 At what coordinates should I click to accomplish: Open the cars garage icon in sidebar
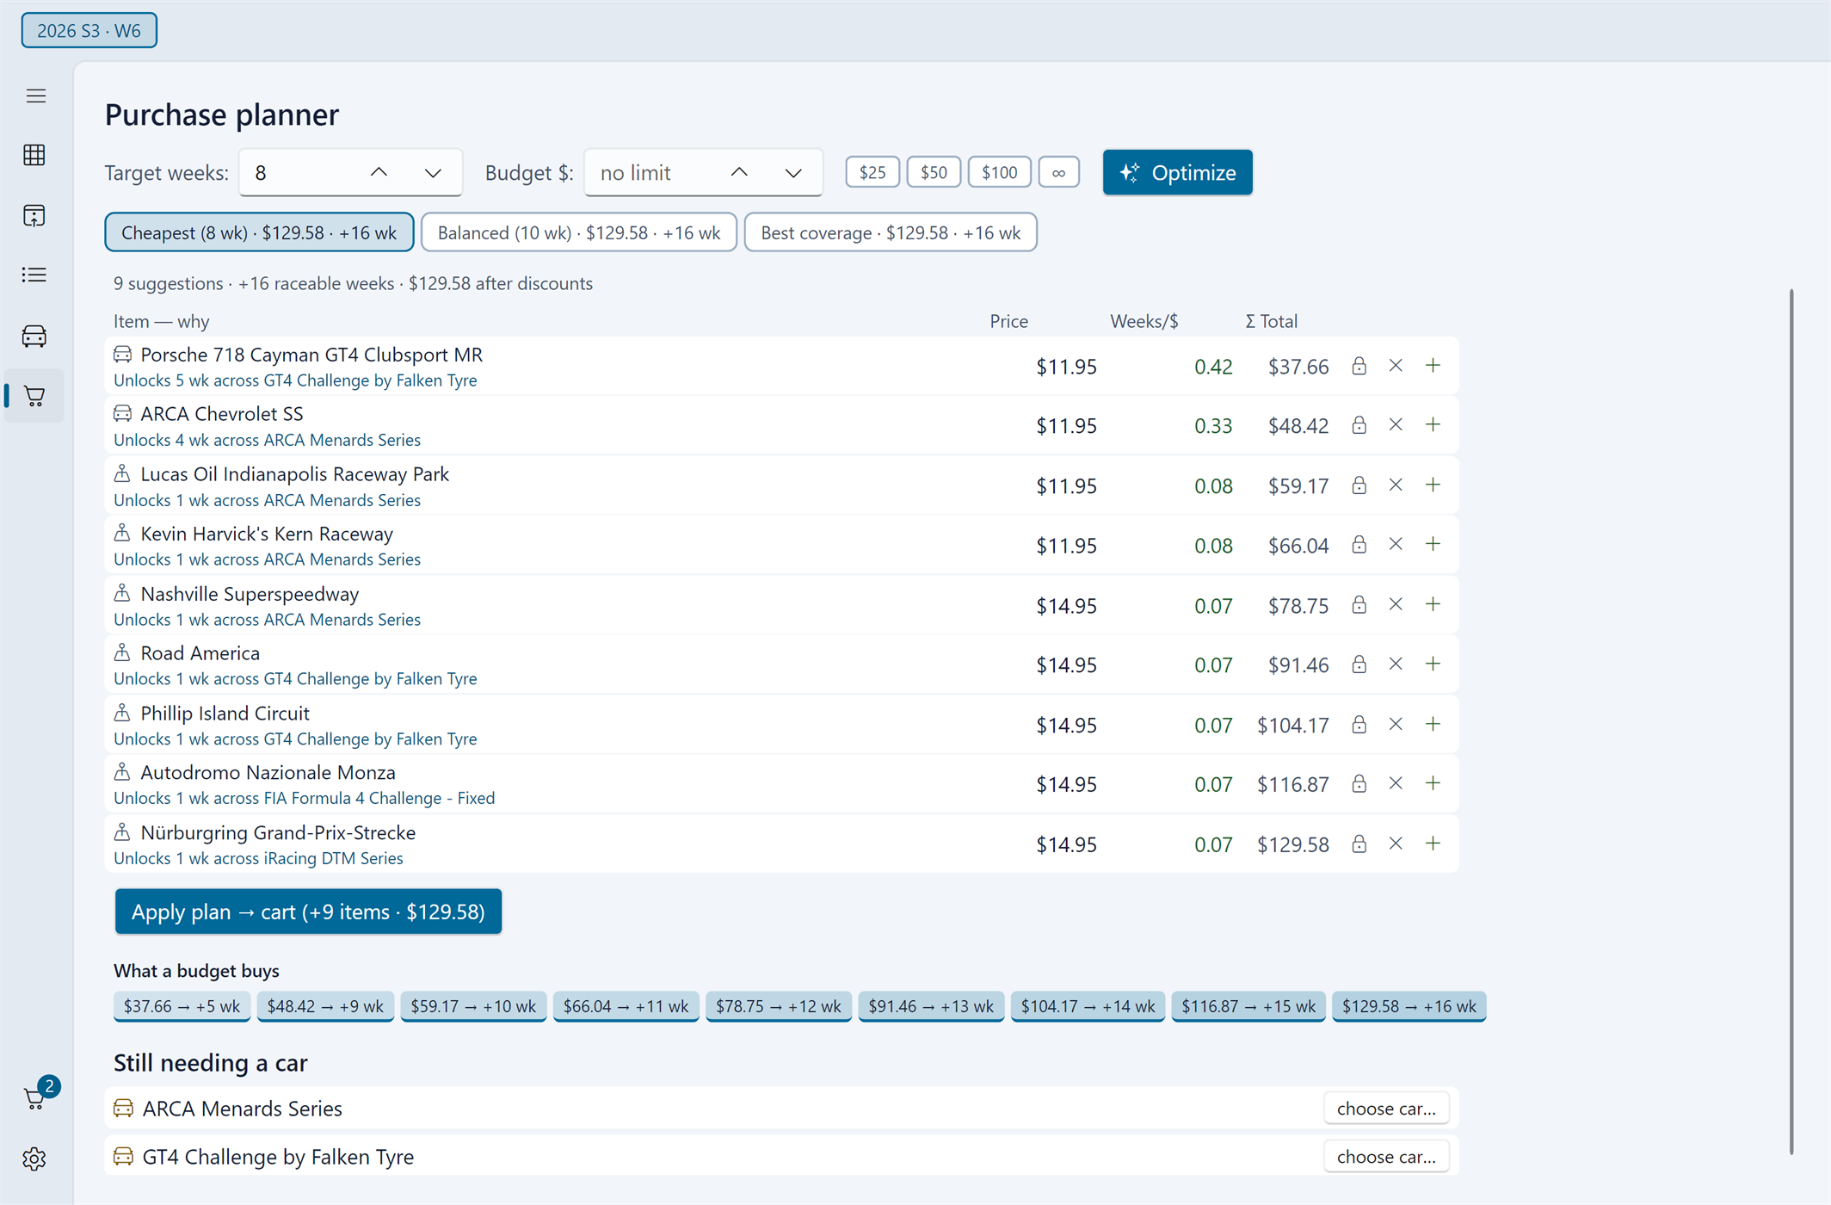click(34, 336)
